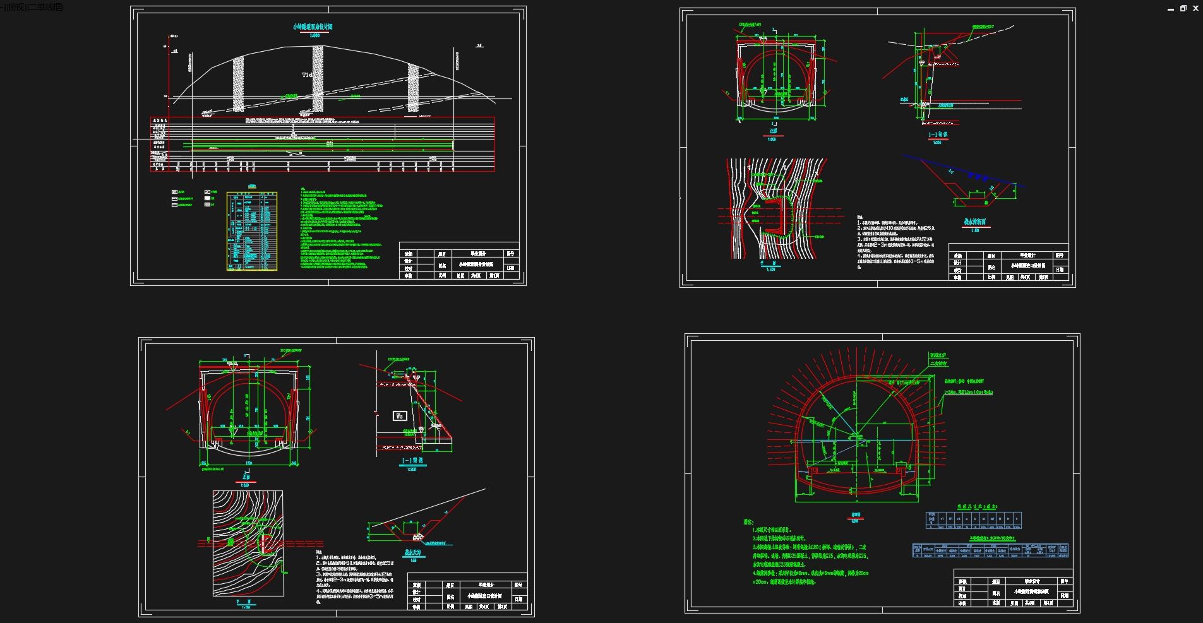Viewport: 1203px width, 623px height.
Task: Select cyan title above the tunnel profile
Action: pos(312,27)
